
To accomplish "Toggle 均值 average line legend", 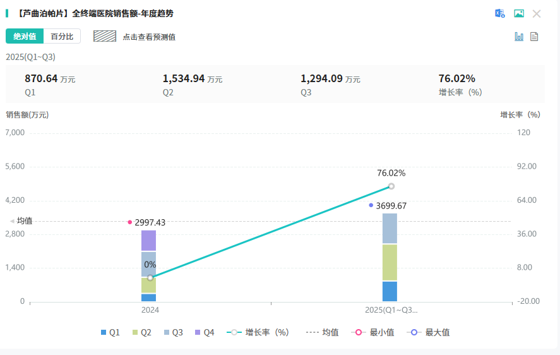I will coord(322,332).
